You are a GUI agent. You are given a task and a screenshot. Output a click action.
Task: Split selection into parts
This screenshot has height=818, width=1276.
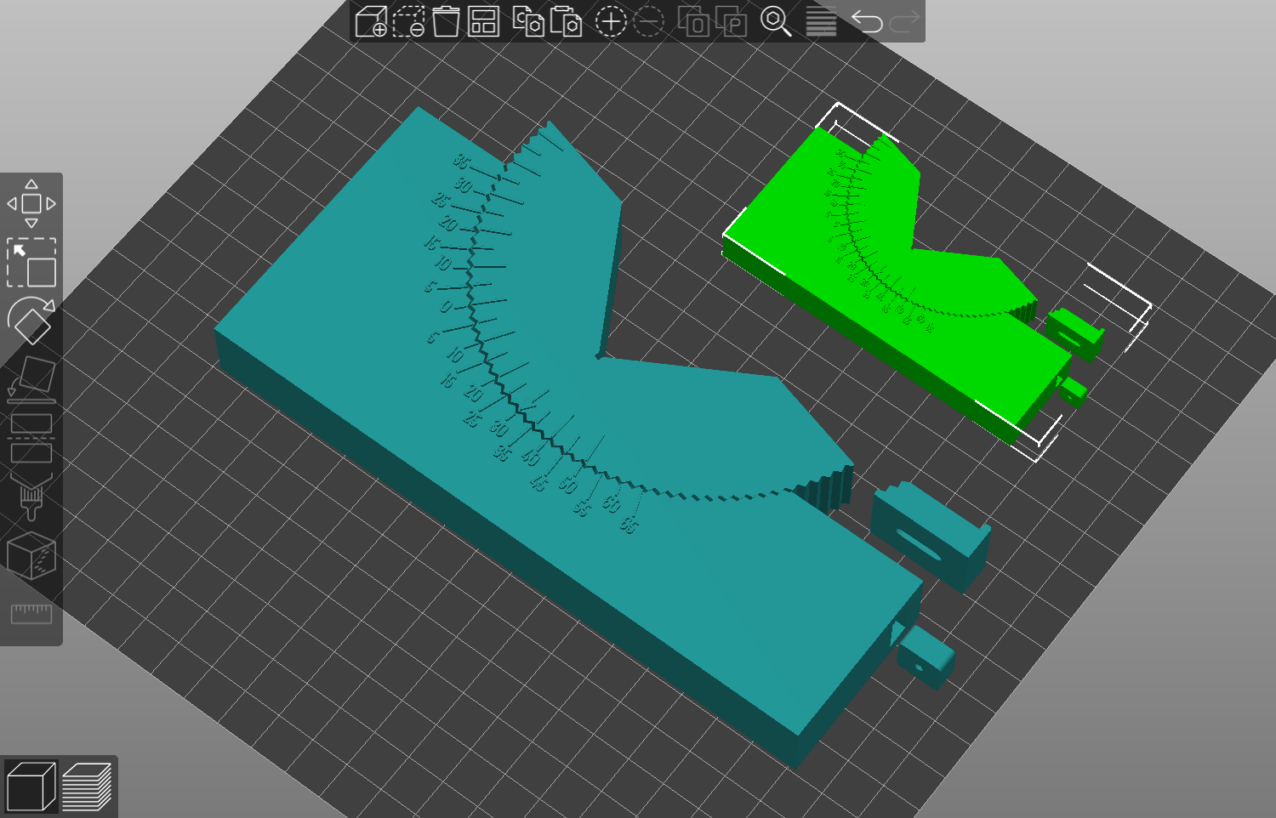(x=731, y=21)
